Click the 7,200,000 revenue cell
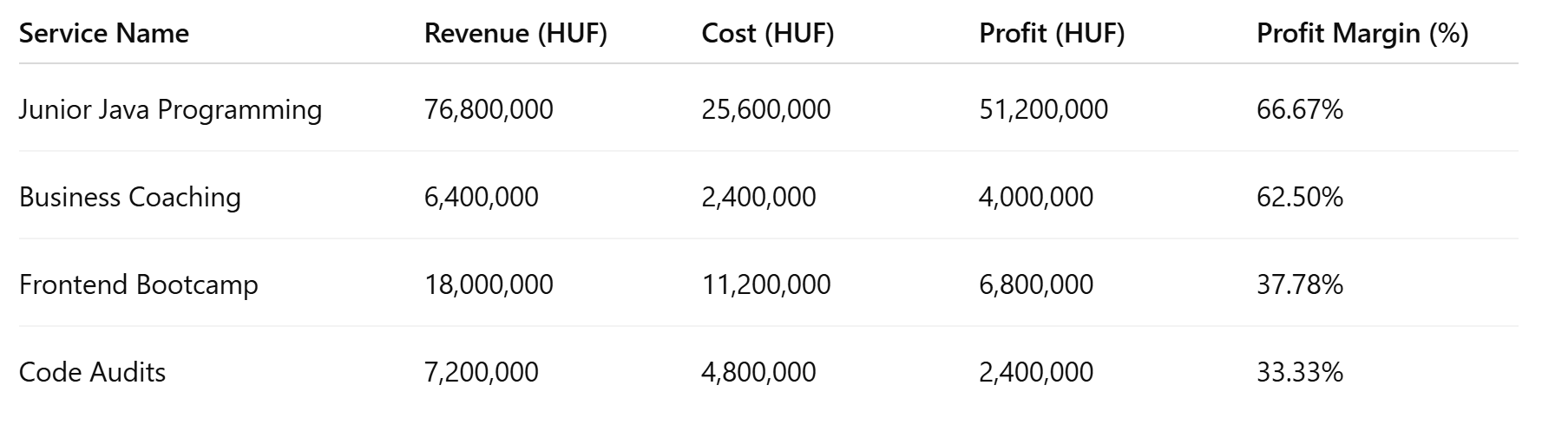This screenshot has width=1542, height=444. click(x=482, y=372)
